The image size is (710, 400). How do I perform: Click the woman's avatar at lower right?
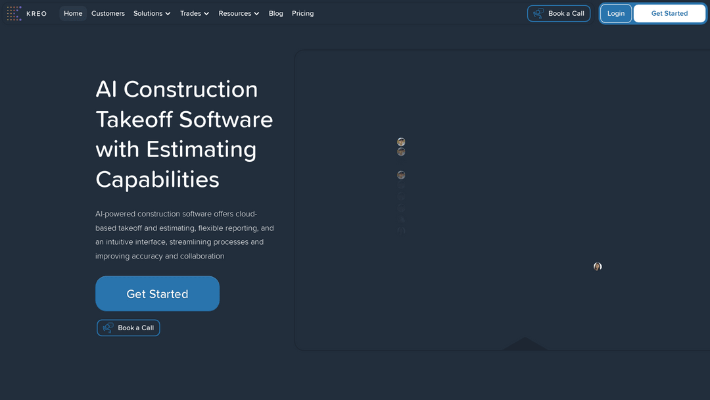pos(598,266)
